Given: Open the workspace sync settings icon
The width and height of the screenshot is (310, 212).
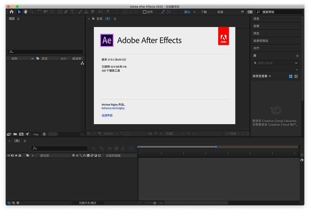Looking at the screenshot, I should pos(250,12).
